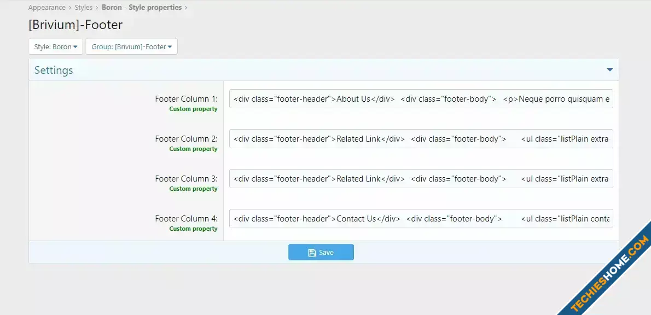Click Custom property under Footer Column 2
Viewport: 651px width, 315px height.
(x=193, y=149)
